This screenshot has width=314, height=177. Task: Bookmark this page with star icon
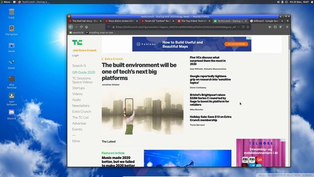(248, 27)
